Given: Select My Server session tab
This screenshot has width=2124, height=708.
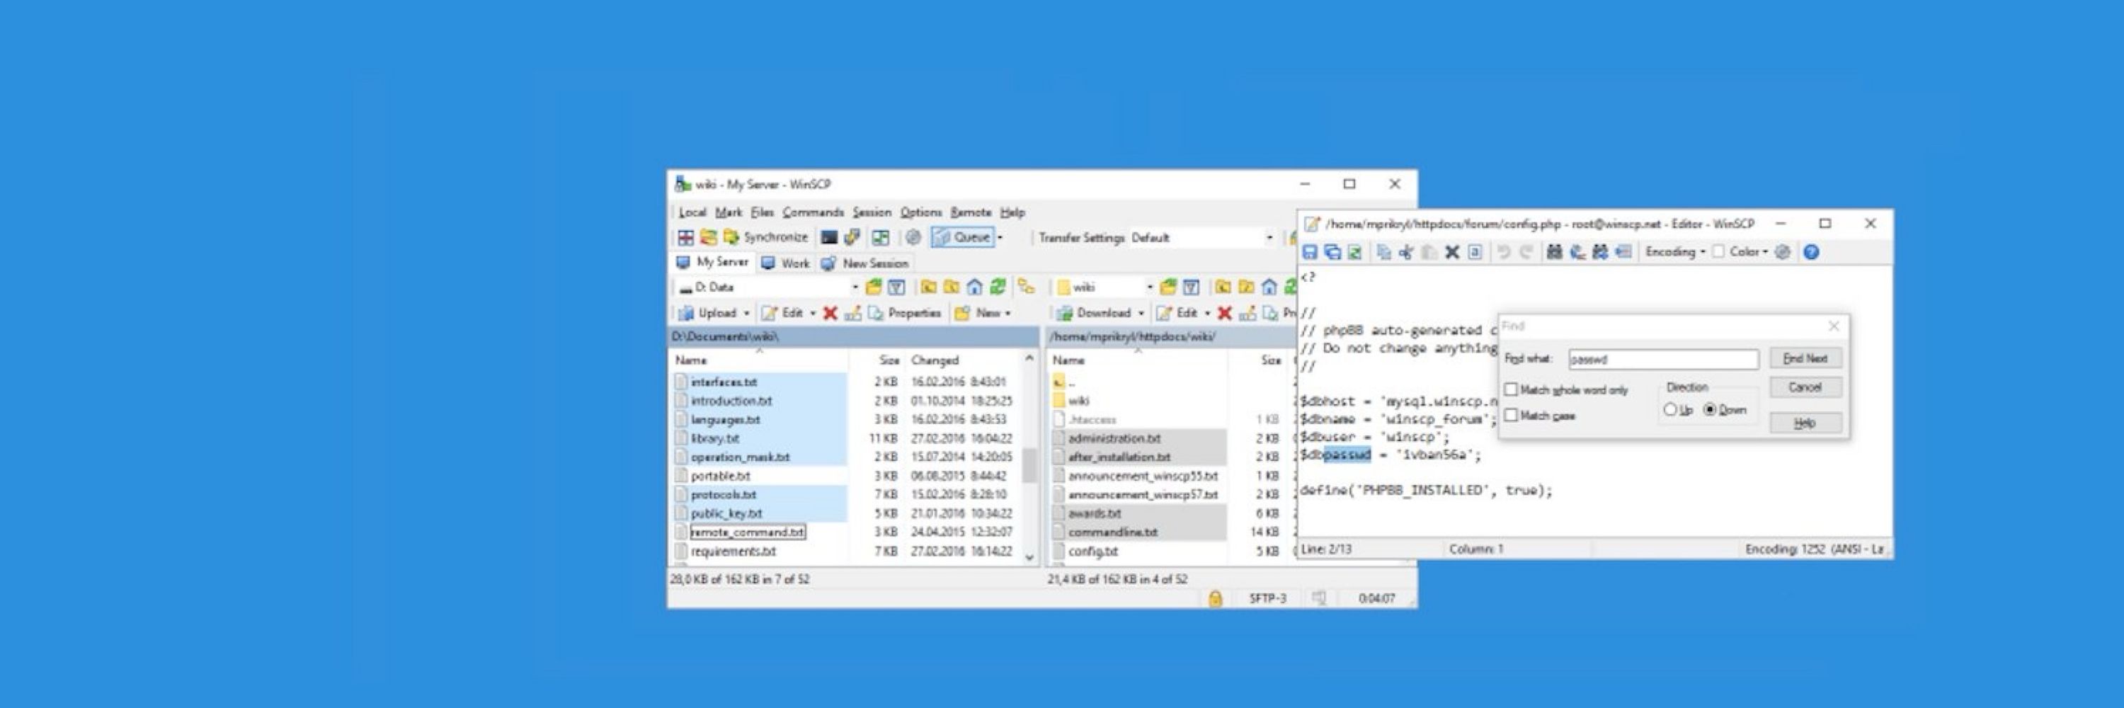Looking at the screenshot, I should (712, 262).
